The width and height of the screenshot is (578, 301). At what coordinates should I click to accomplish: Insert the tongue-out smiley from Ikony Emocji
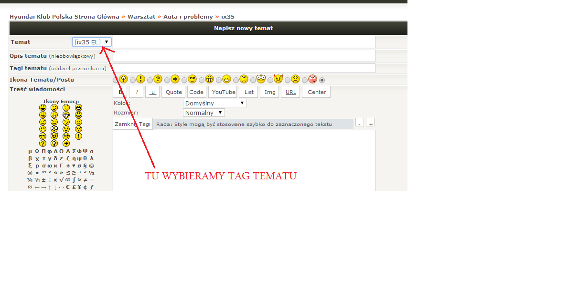coord(43,115)
